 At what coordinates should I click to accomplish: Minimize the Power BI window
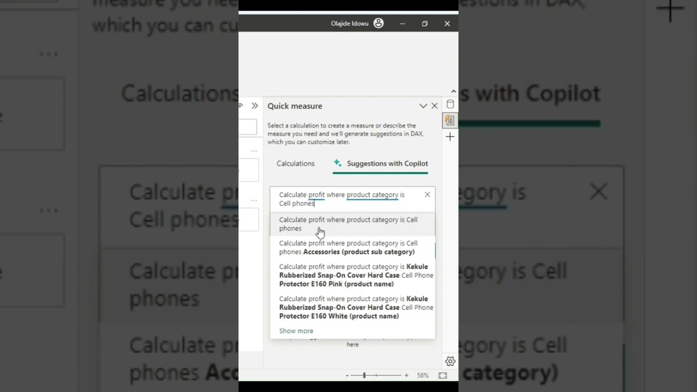[402, 23]
